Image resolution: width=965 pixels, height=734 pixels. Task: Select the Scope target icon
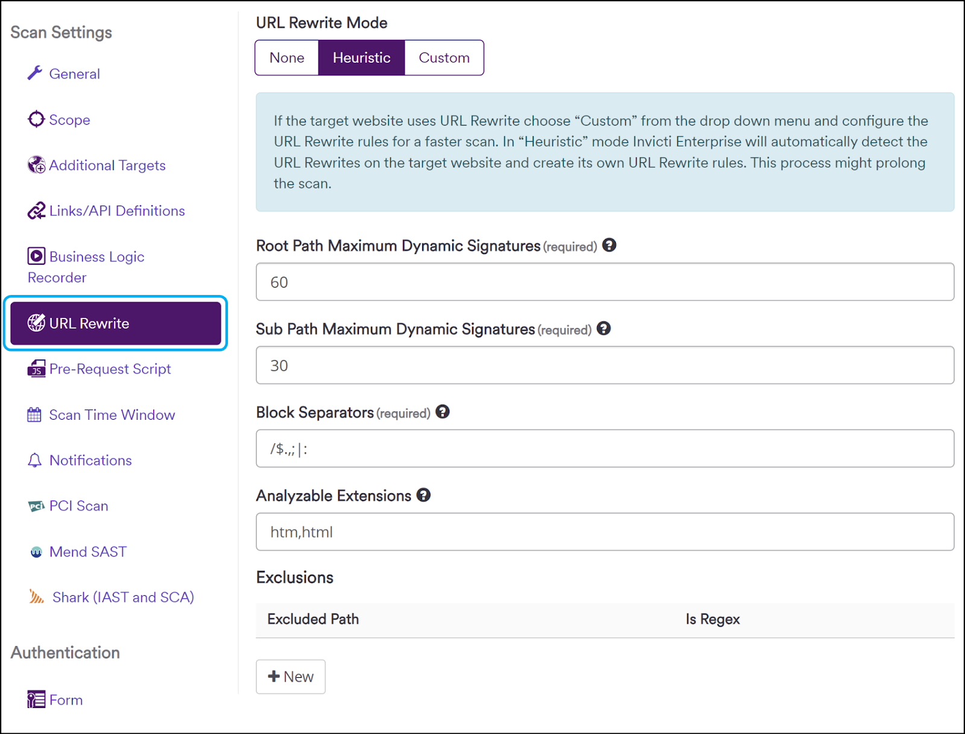[36, 119]
